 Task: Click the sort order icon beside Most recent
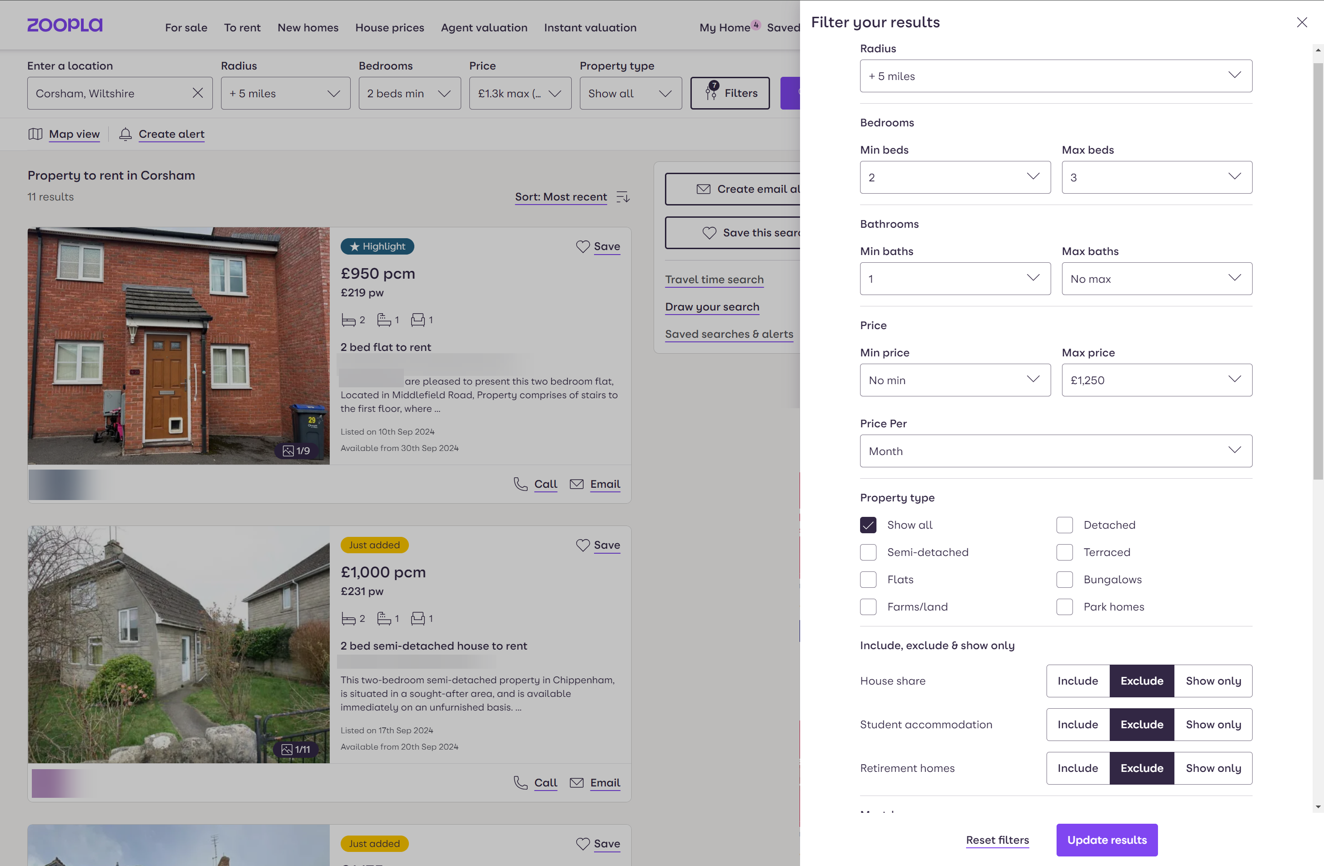623,197
